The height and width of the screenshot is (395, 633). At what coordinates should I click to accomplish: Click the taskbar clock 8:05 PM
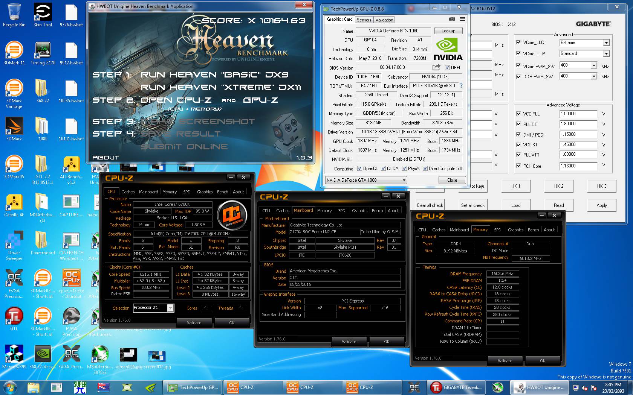tap(613, 388)
